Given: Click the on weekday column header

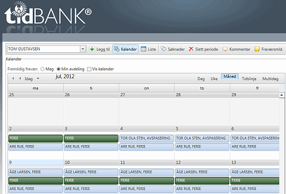Looking at the screenshot, I should coord(146,88).
